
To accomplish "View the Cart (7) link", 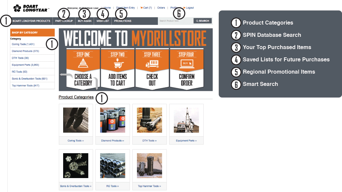I will tap(146, 8).
